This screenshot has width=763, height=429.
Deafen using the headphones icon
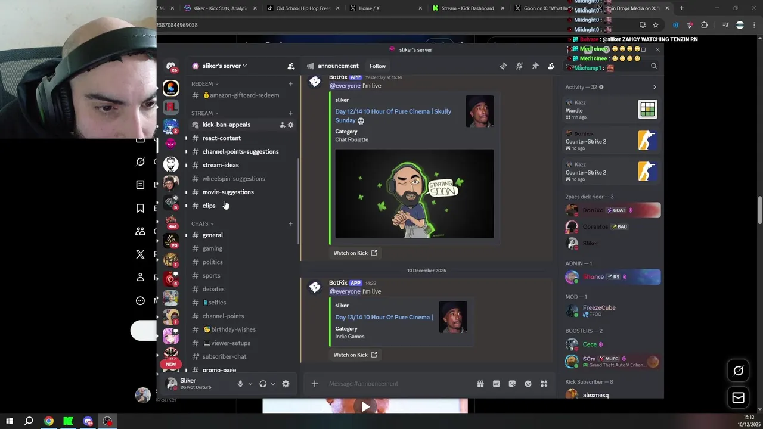coord(263,384)
